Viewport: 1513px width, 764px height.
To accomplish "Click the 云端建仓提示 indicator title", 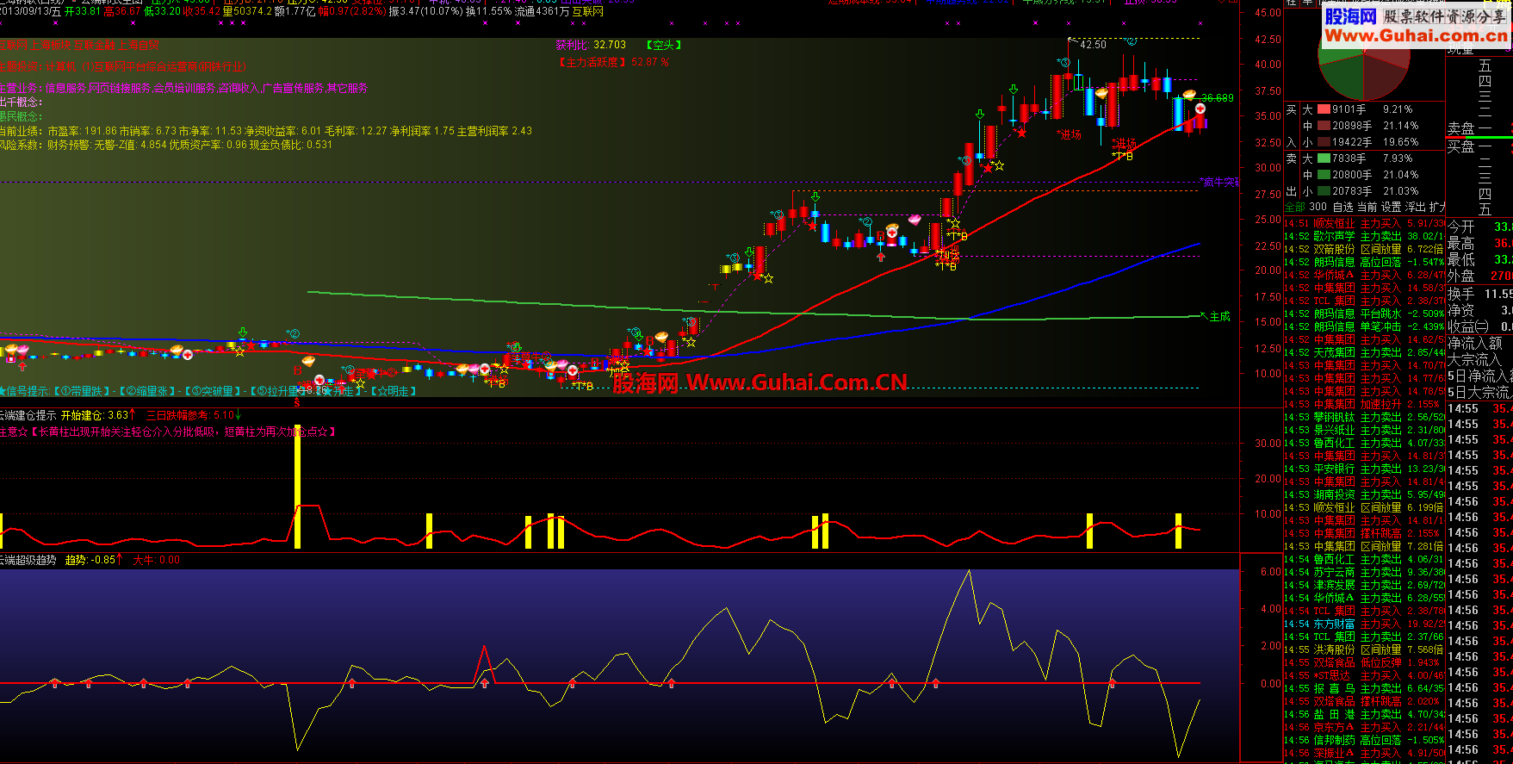I will [x=28, y=415].
